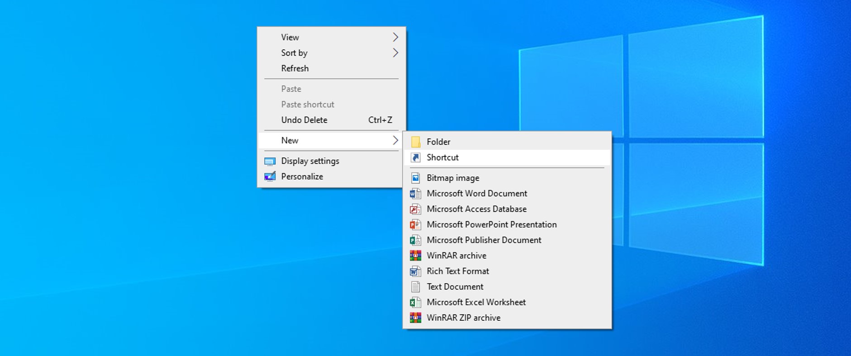Create a new Microsoft Excel Worksheet
Screen dimensions: 851x356
507,302
